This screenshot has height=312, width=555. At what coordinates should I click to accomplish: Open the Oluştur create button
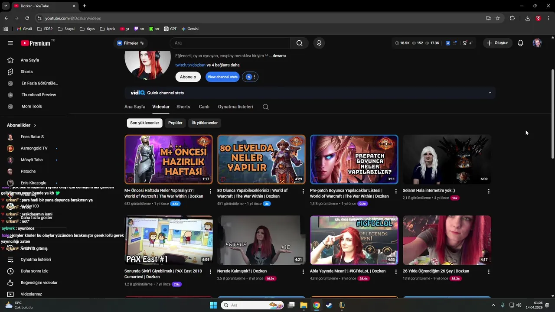[497, 43]
